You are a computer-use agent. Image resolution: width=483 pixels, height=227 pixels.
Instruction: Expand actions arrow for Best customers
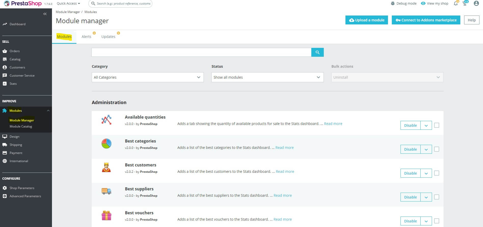click(426, 173)
